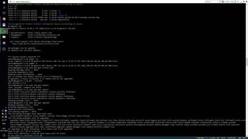Viewport: 248px width, 139px height.
Task: Click the https://ubuntu.com/advantage support URL
Action: [42, 37]
